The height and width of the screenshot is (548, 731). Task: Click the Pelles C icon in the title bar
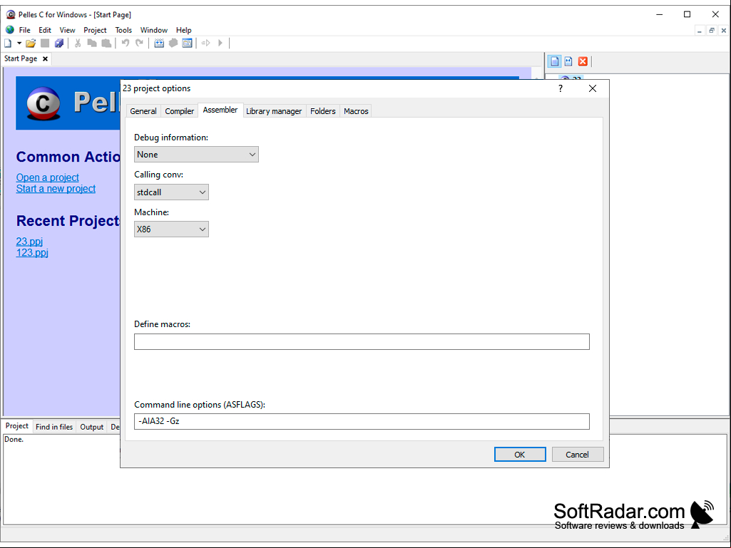pos(10,14)
